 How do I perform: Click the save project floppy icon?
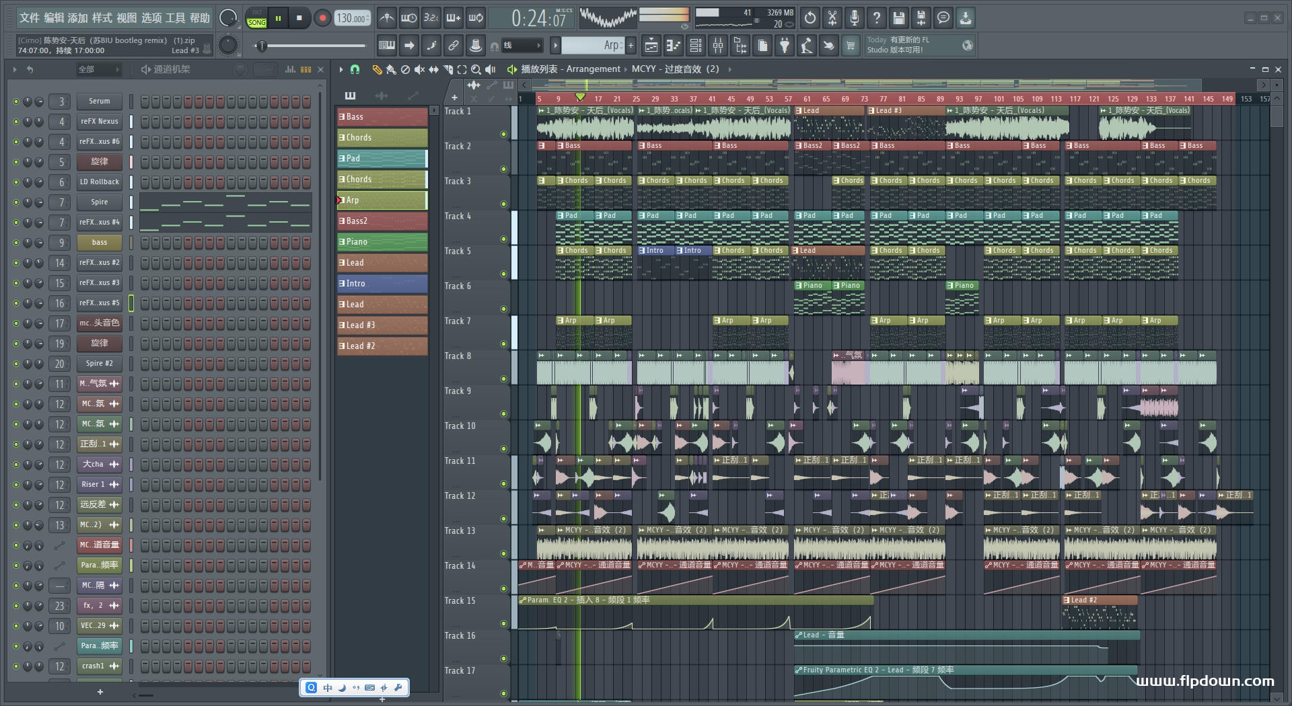[x=898, y=18]
